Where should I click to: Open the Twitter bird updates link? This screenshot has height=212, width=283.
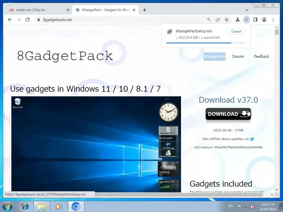point(252,139)
